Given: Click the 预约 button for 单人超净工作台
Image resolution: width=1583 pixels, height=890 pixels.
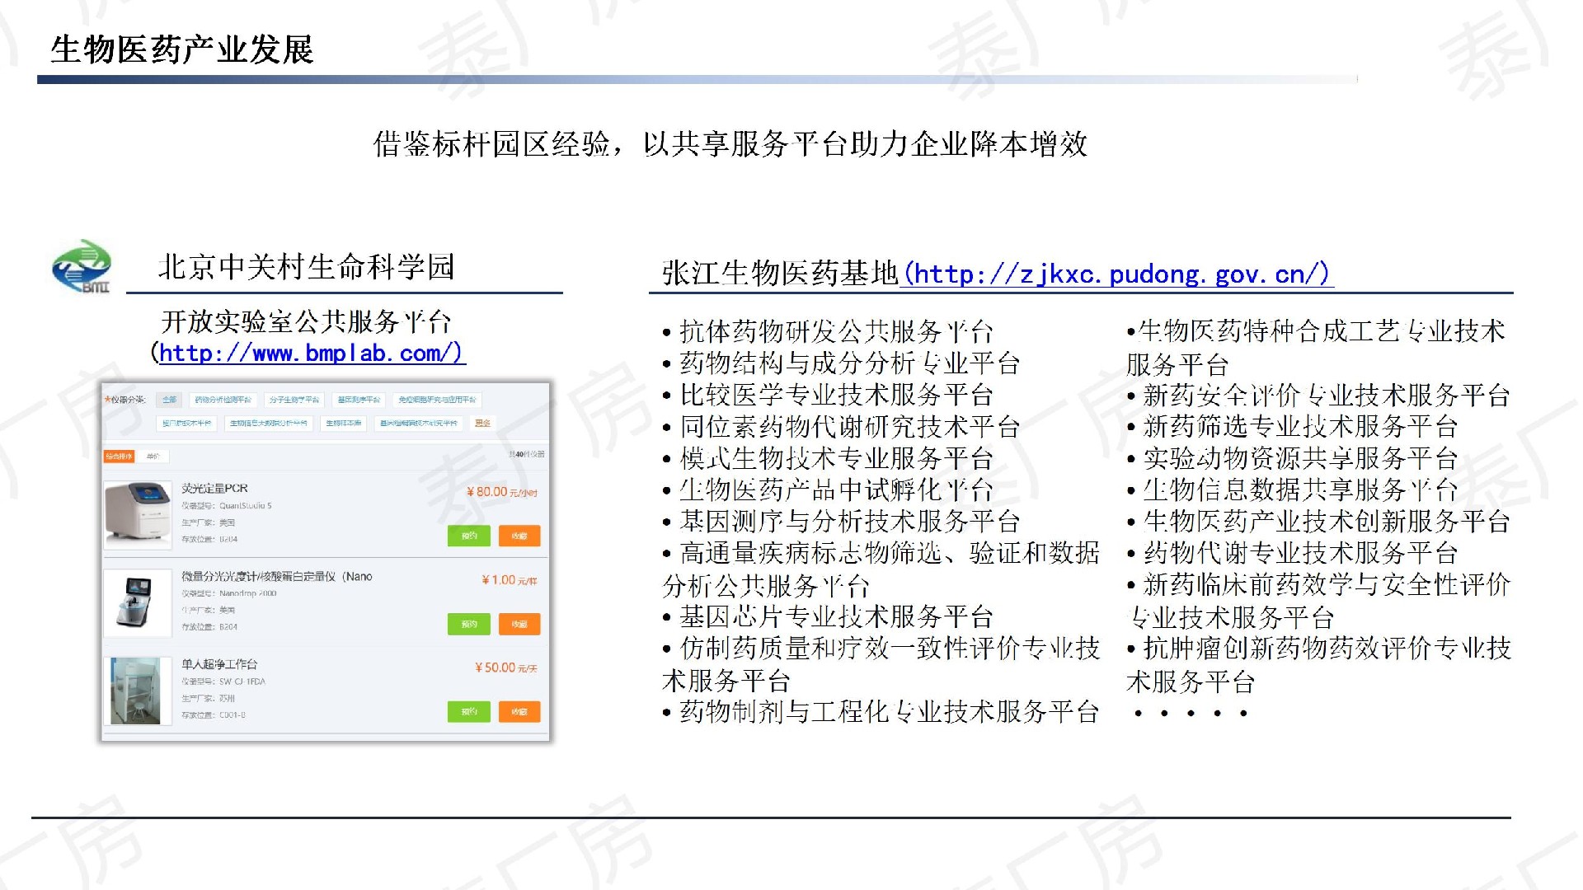Looking at the screenshot, I should (469, 711).
